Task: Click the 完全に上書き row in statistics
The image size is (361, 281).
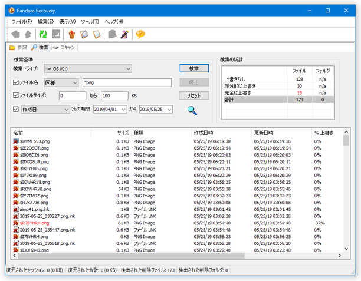Action: coord(278,93)
